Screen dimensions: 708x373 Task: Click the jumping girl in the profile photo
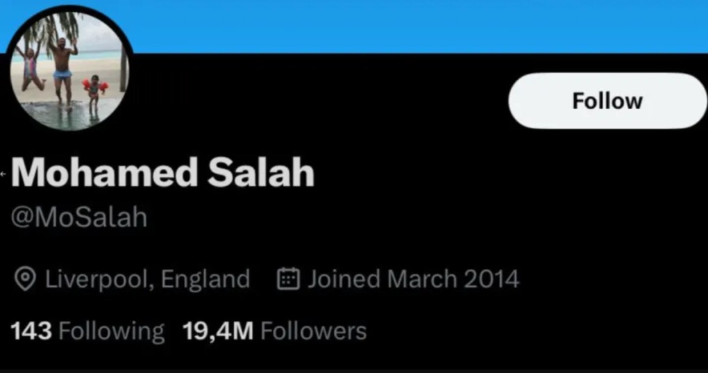tap(31, 68)
